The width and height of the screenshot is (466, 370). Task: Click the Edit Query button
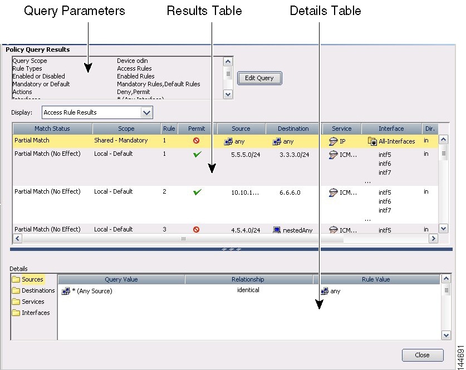(259, 78)
